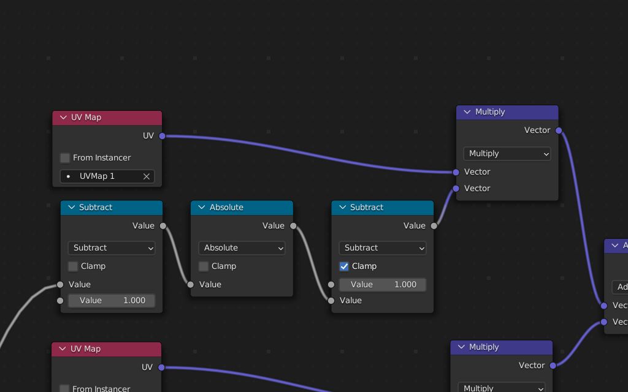Clear UVMap 1 with the X icon
Screen dimensions: 628x392
pos(147,176)
